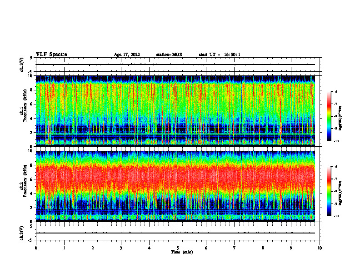Screen dimensions: 360x278
Task: Click the time axis tick label '0'
Action: click(x=36, y=248)
